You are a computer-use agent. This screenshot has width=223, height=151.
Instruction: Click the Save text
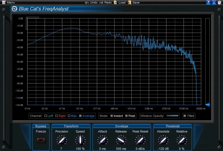click(x=136, y=2)
